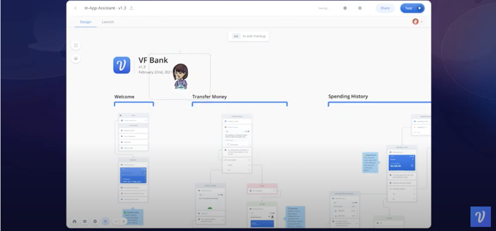This screenshot has width=496, height=231.
Task: Open project settings gear icon
Action: pos(360,8)
